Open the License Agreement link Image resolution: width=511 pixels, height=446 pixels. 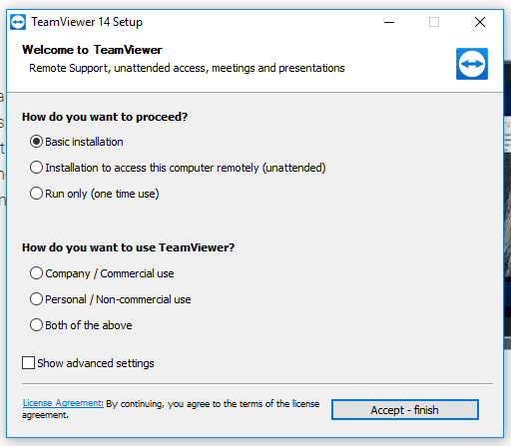pos(63,403)
